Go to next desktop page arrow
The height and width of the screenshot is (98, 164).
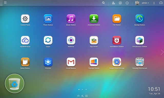click(162, 52)
